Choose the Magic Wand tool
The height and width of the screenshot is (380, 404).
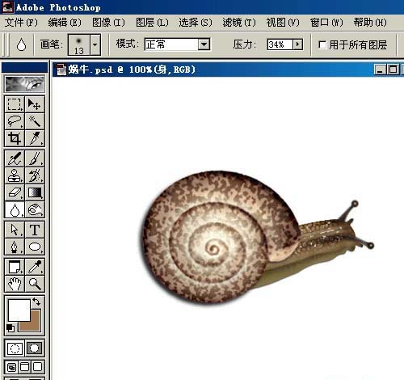(35, 121)
